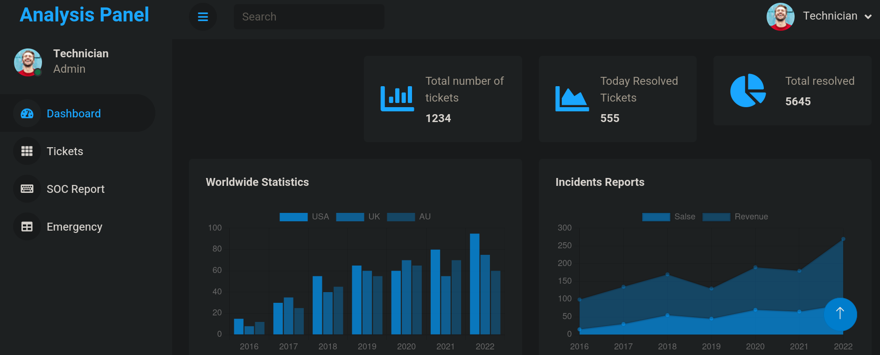Toggle the USA legend in Worldwide Statistics

[x=304, y=217]
